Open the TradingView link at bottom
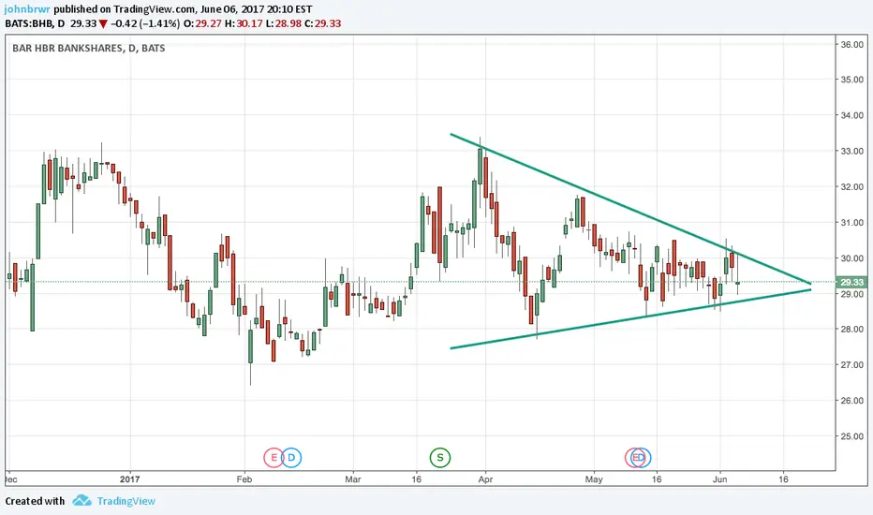 click(x=126, y=501)
